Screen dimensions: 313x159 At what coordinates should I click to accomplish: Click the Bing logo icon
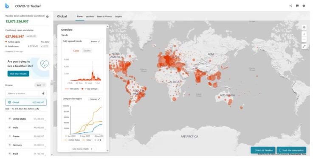pyautogui.click(x=7, y=6)
